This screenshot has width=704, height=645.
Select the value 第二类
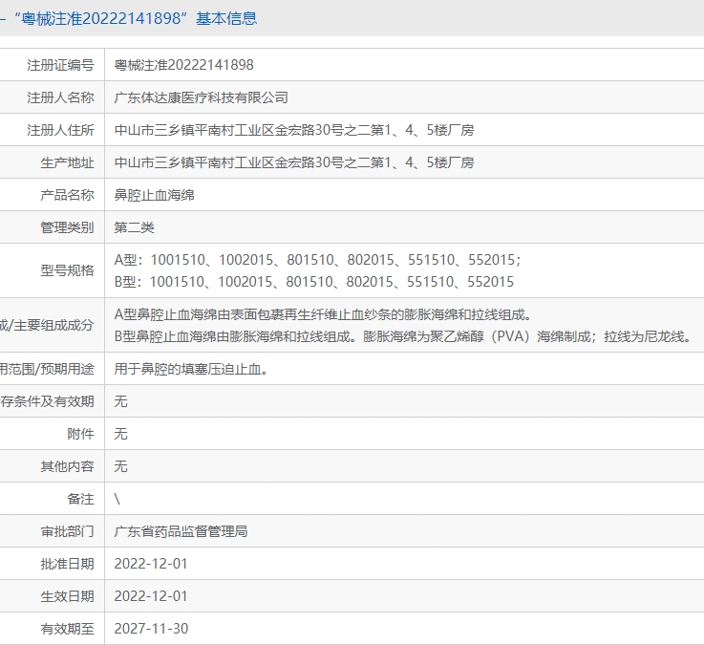135,227
